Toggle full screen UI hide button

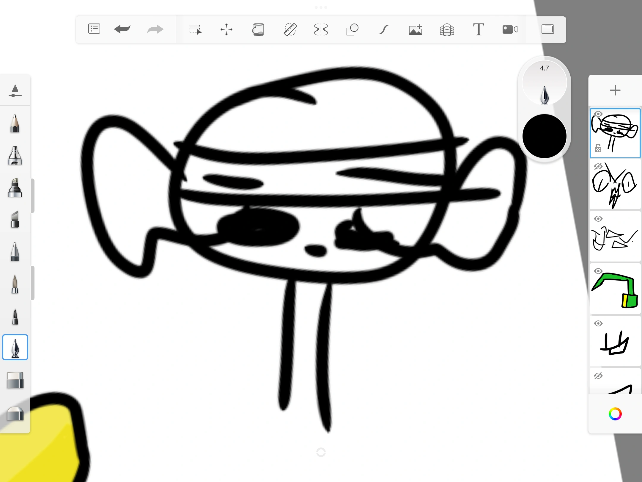pyautogui.click(x=547, y=29)
